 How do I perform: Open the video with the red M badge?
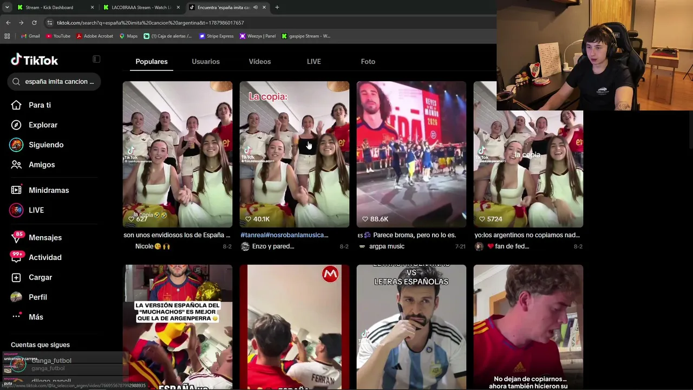pyautogui.click(x=295, y=327)
